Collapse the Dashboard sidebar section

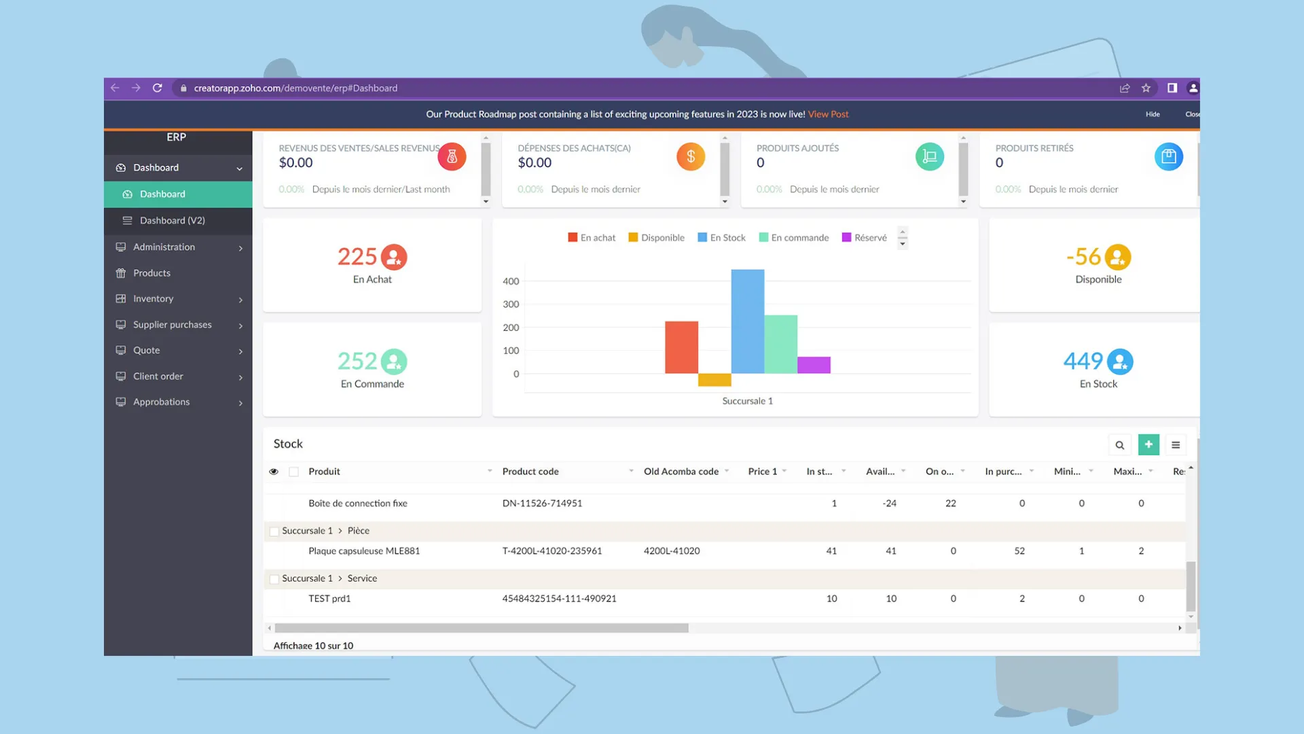coord(238,168)
